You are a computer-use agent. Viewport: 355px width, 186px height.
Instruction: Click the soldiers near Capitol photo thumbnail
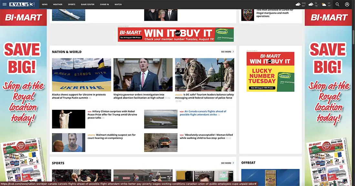point(204,75)
